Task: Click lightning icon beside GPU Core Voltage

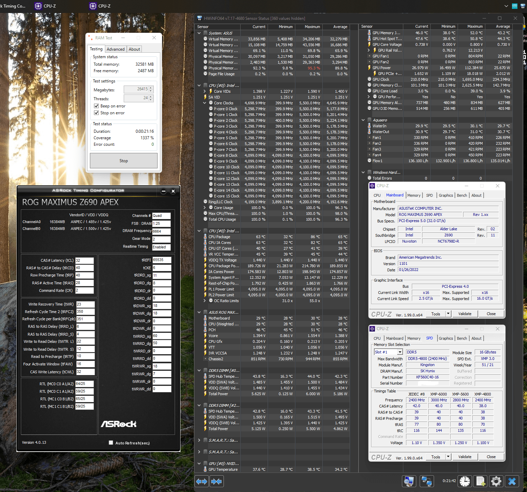Action: coord(369,44)
